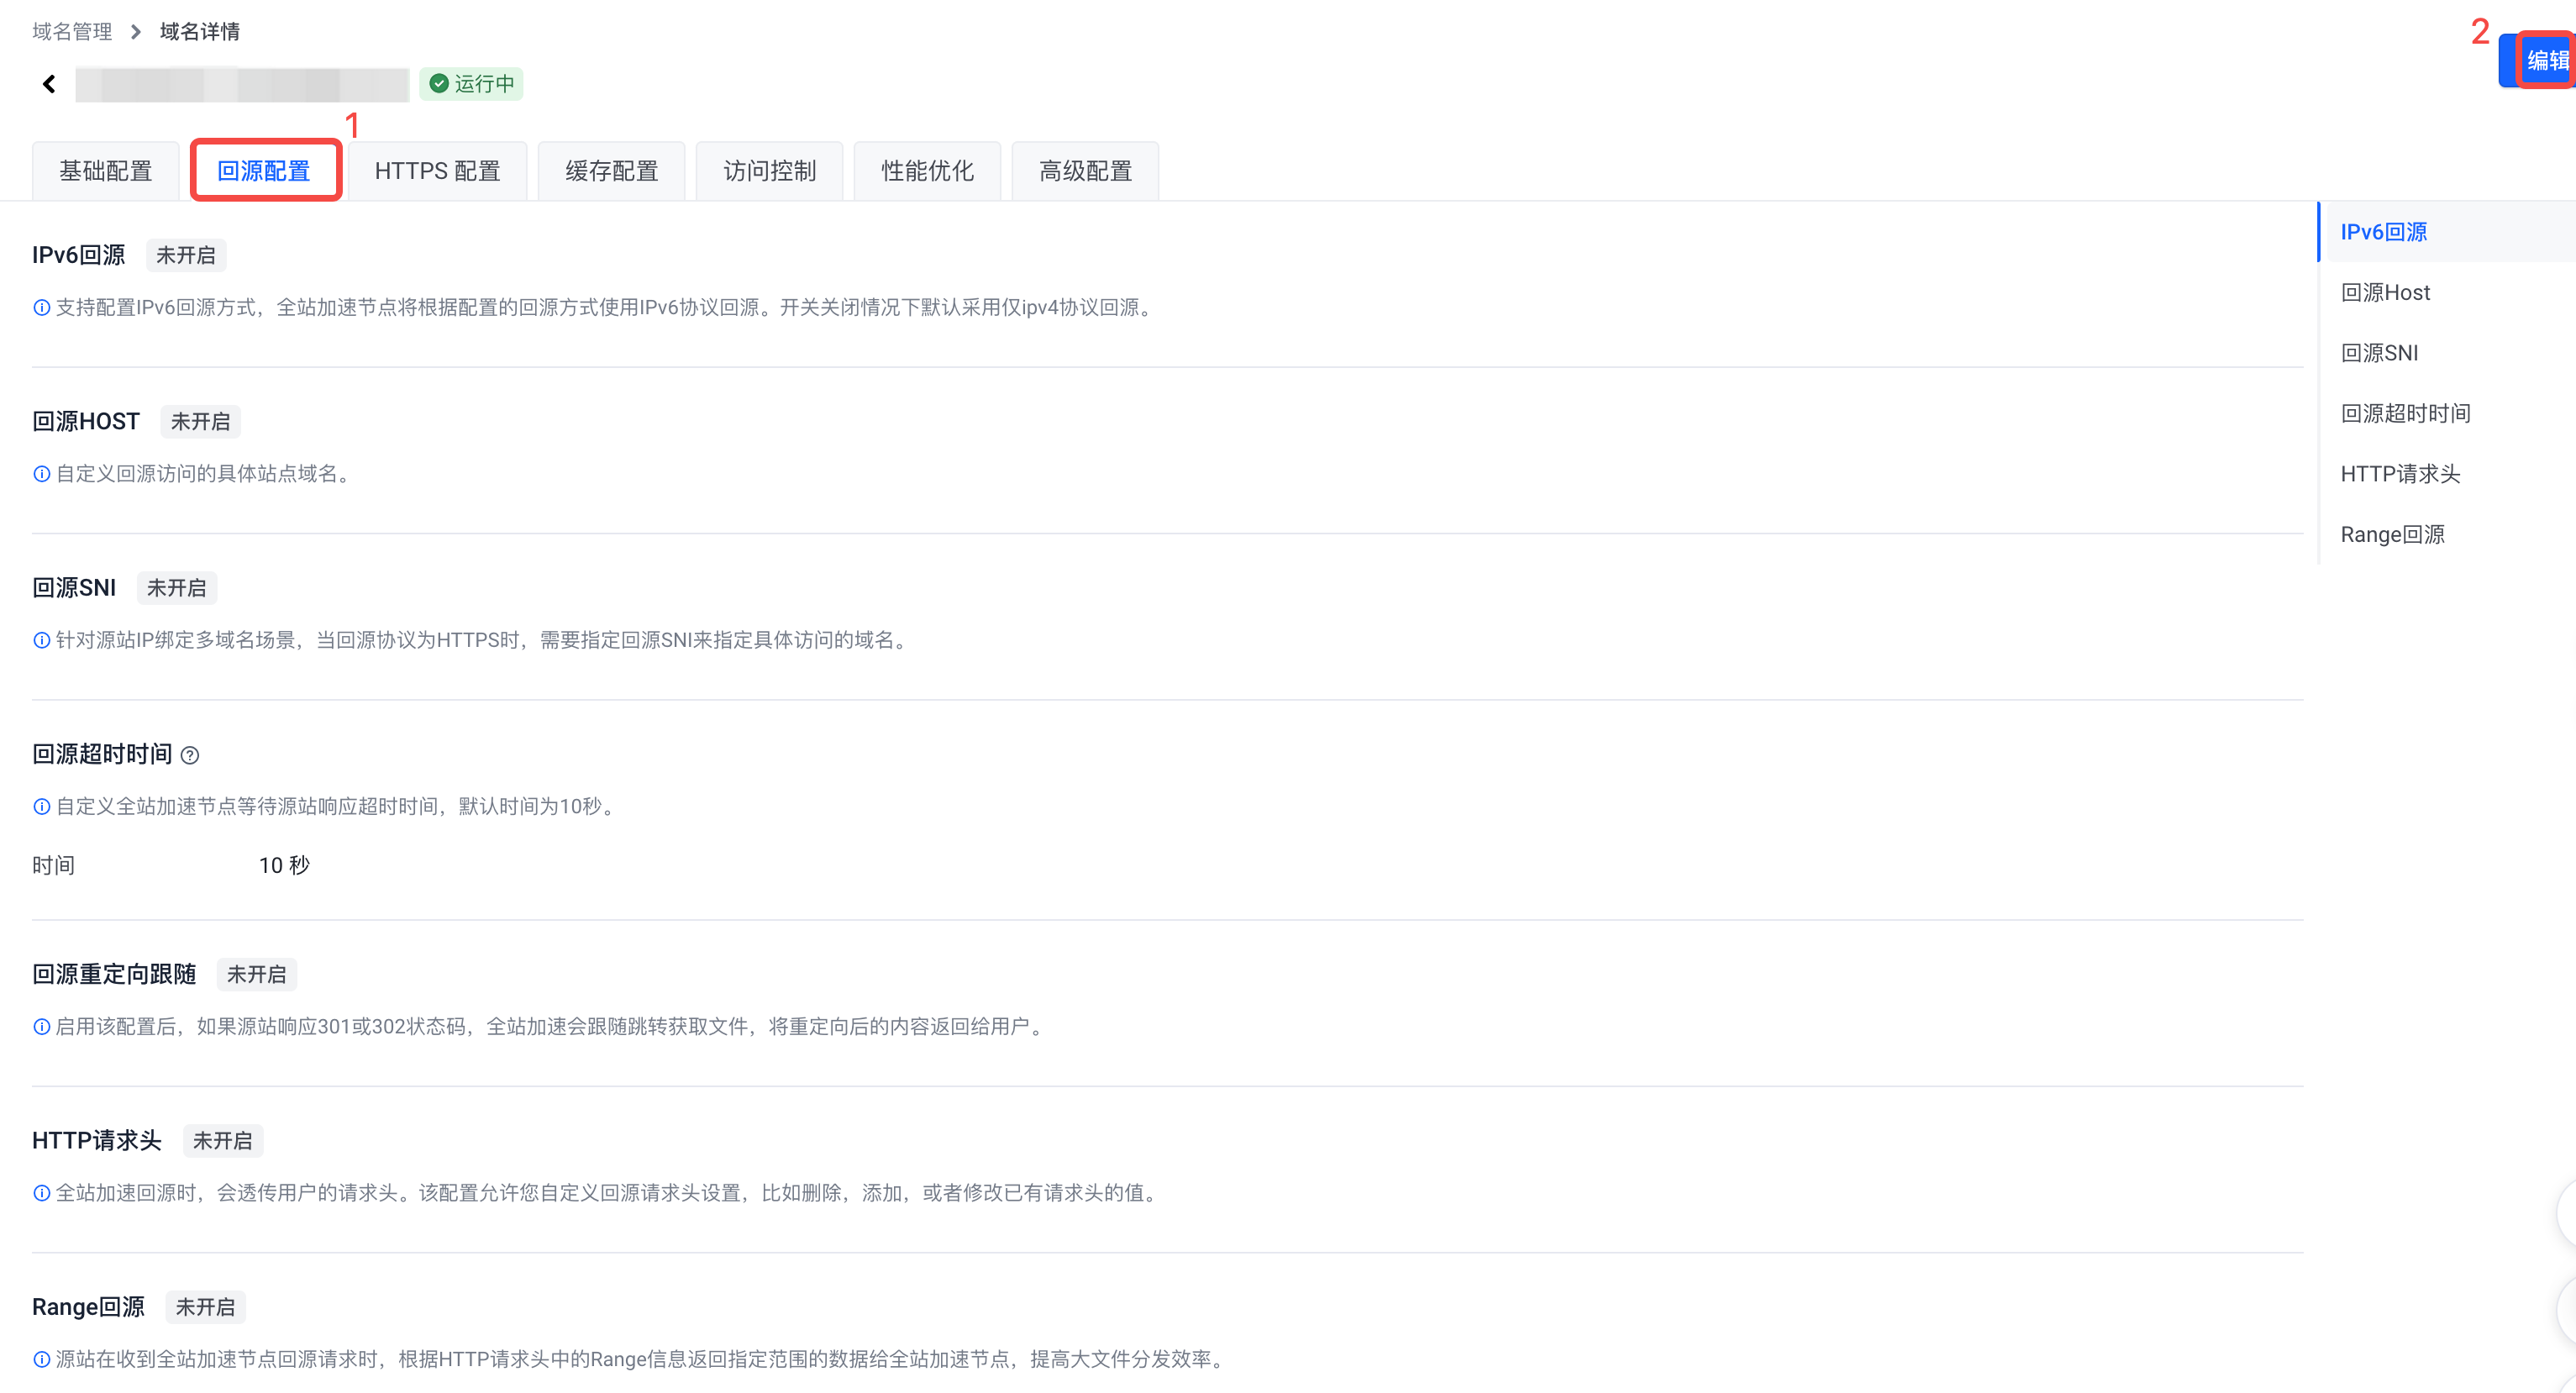Click the back arrow icon

click(x=49, y=84)
